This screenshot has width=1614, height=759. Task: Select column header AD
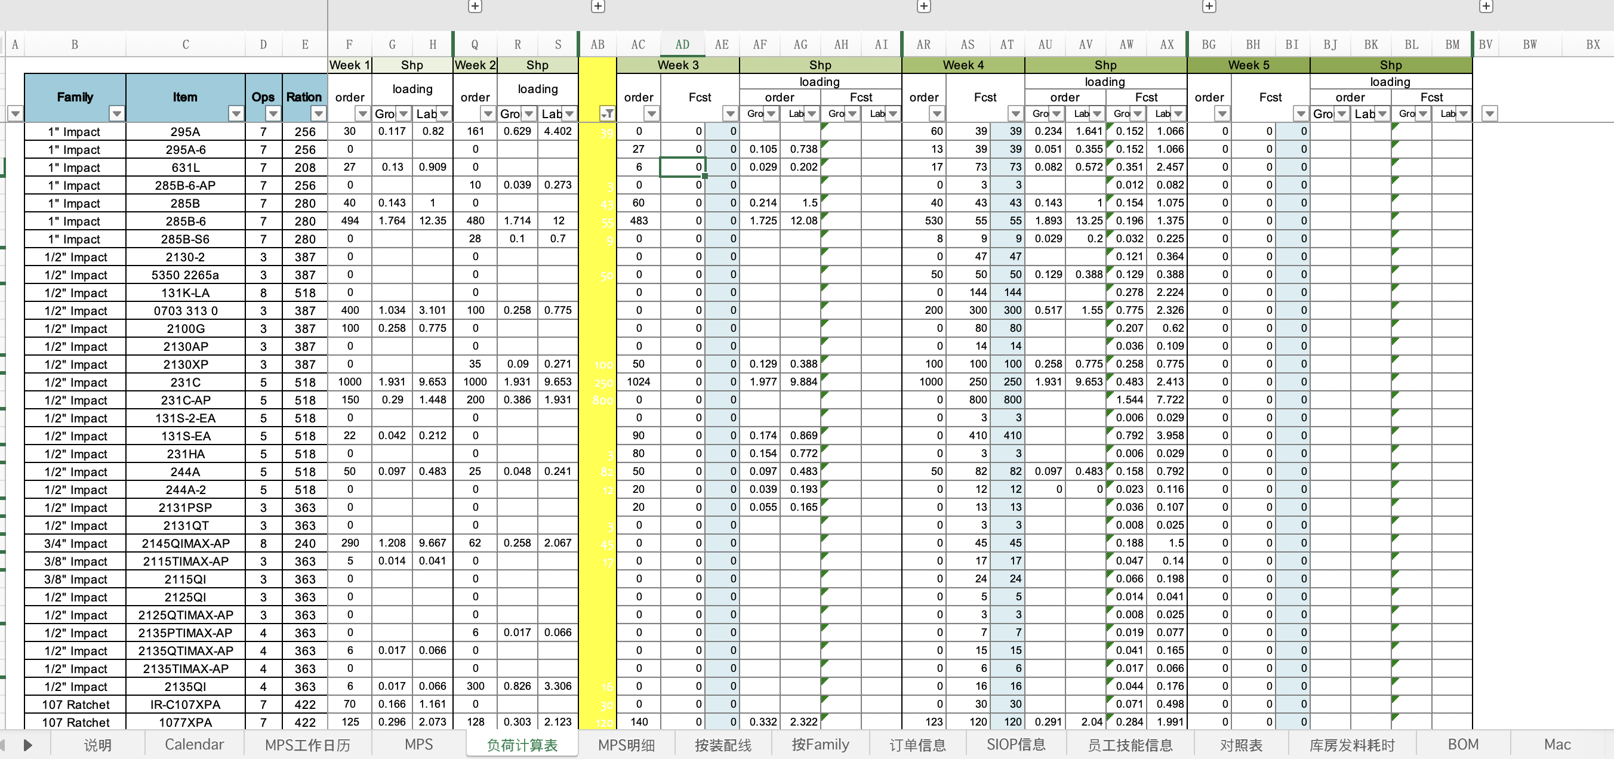682,45
